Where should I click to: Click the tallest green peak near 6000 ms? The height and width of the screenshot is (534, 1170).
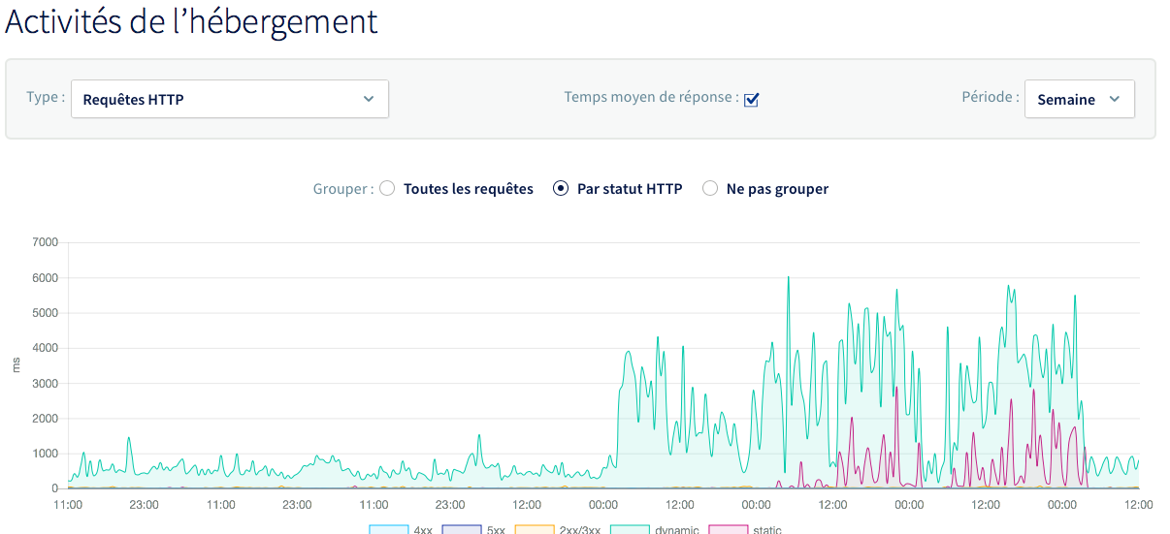(788, 278)
